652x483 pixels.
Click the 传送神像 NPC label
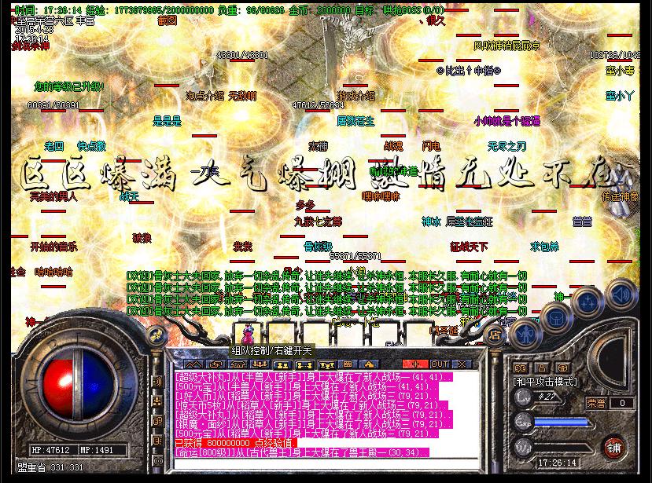click(x=620, y=196)
